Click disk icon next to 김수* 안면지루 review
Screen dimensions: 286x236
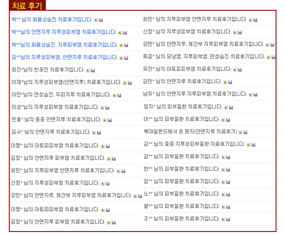(99, 133)
